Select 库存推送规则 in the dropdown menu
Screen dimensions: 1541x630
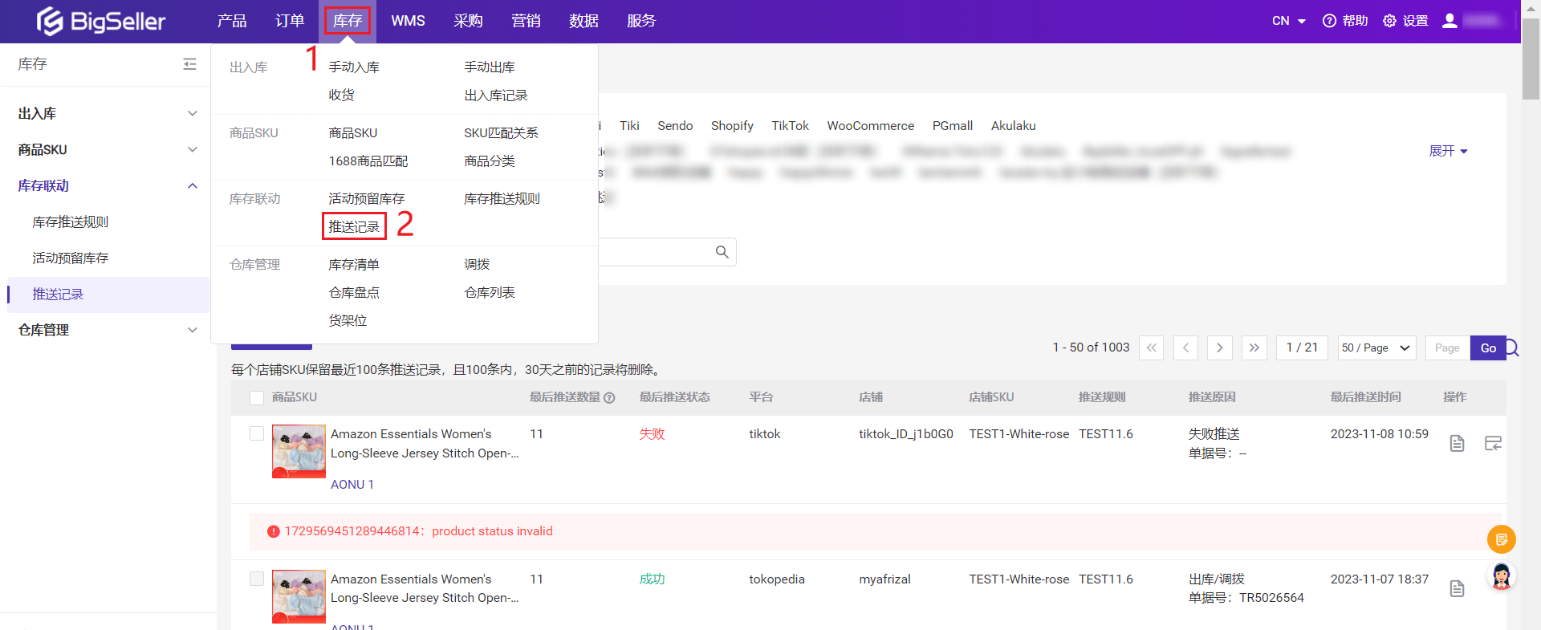pos(502,199)
